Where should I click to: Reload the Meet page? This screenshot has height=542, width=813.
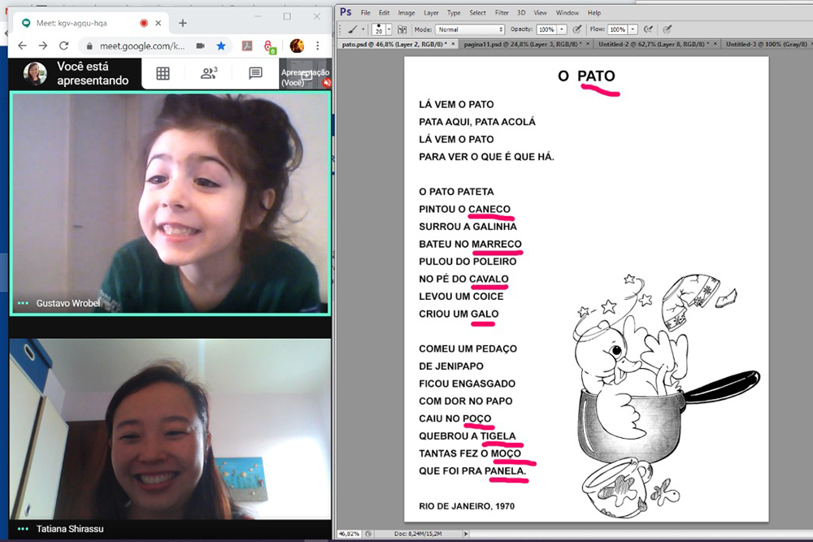tap(63, 46)
